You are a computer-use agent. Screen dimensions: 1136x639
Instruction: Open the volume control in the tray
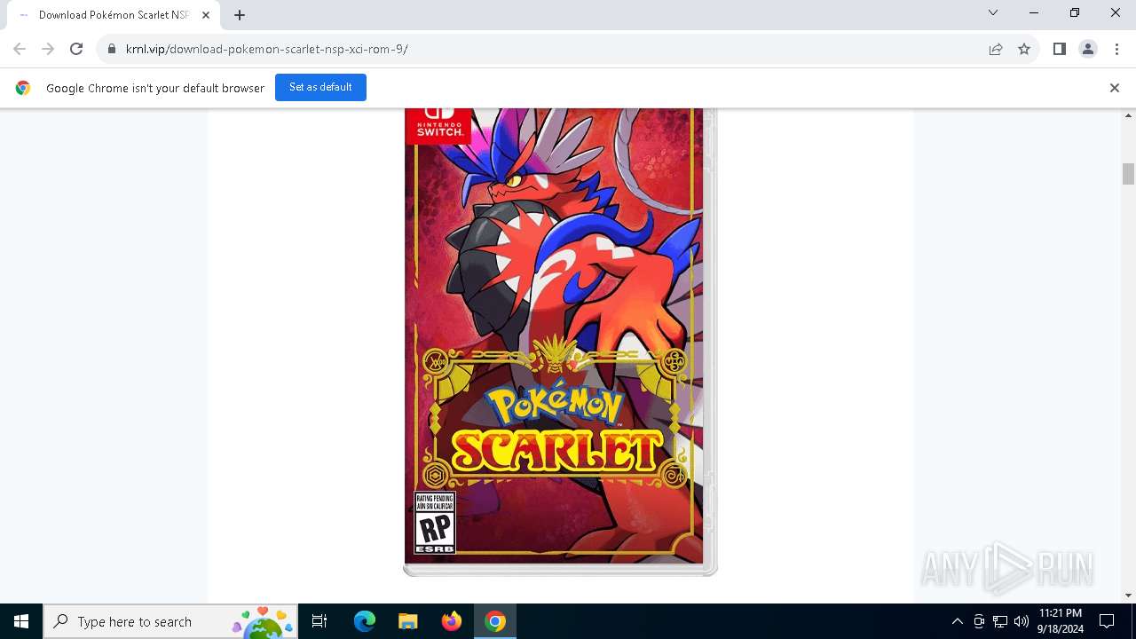(x=1022, y=621)
